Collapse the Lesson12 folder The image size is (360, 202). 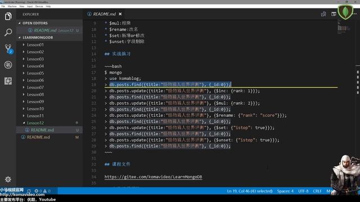click(x=35, y=123)
